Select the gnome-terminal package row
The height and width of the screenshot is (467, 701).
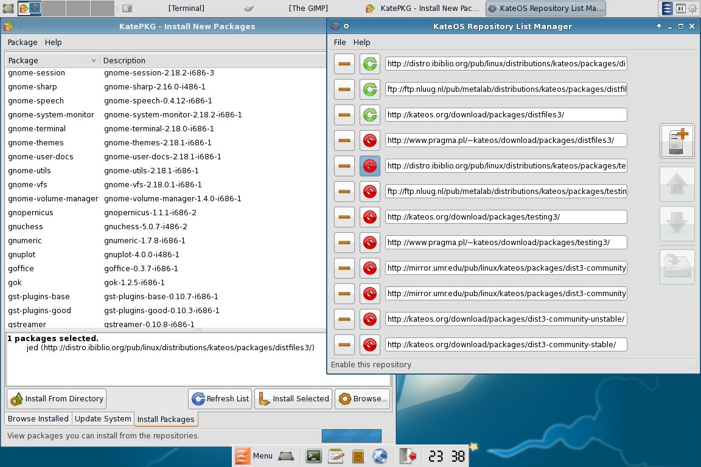coord(166,129)
